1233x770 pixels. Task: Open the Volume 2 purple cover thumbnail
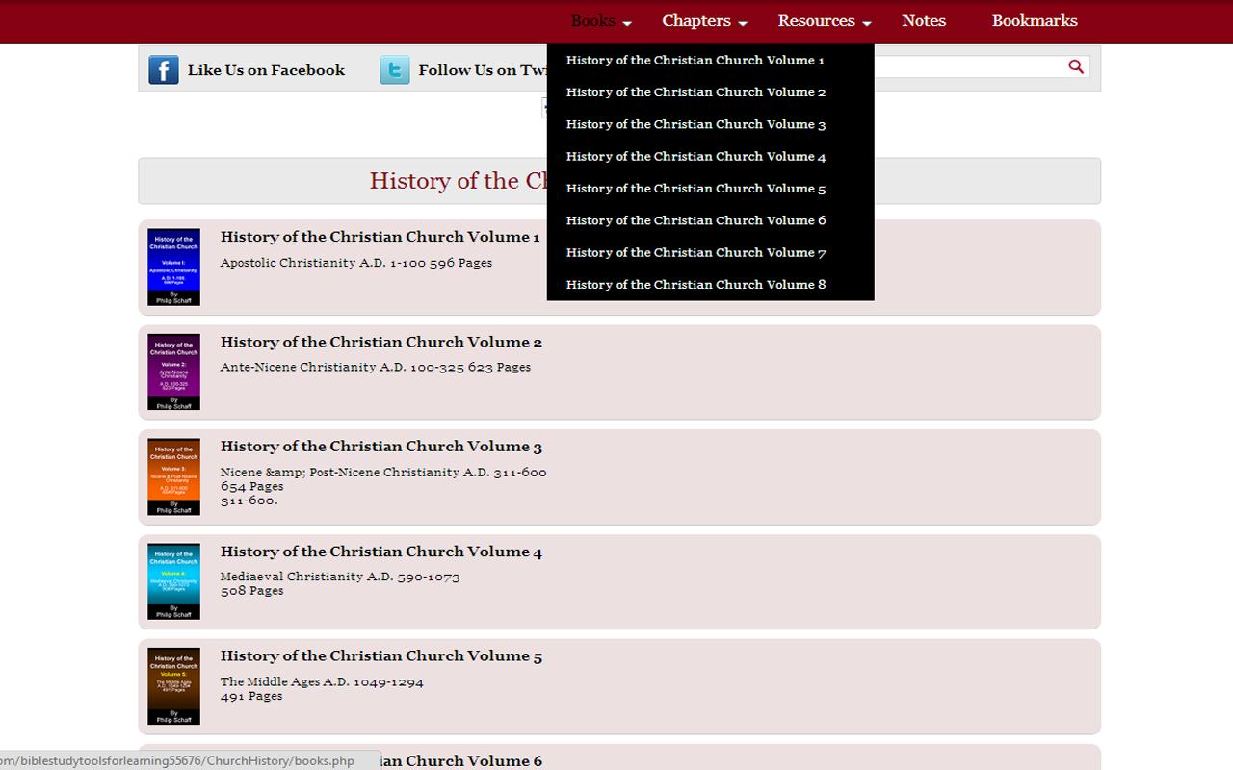click(173, 372)
